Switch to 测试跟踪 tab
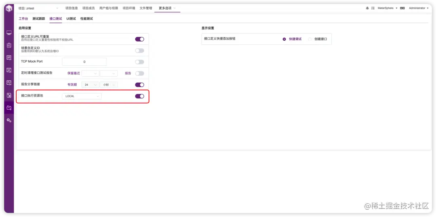The width and height of the screenshot is (436, 217). pos(39,19)
